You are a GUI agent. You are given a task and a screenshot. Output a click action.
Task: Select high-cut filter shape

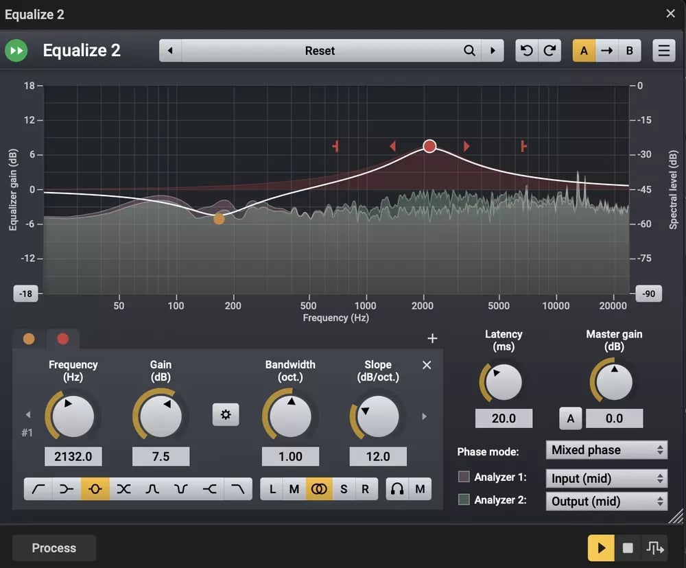pos(238,489)
